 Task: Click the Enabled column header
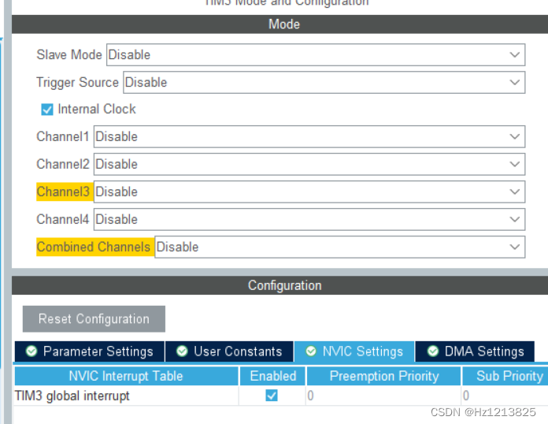[x=272, y=376]
